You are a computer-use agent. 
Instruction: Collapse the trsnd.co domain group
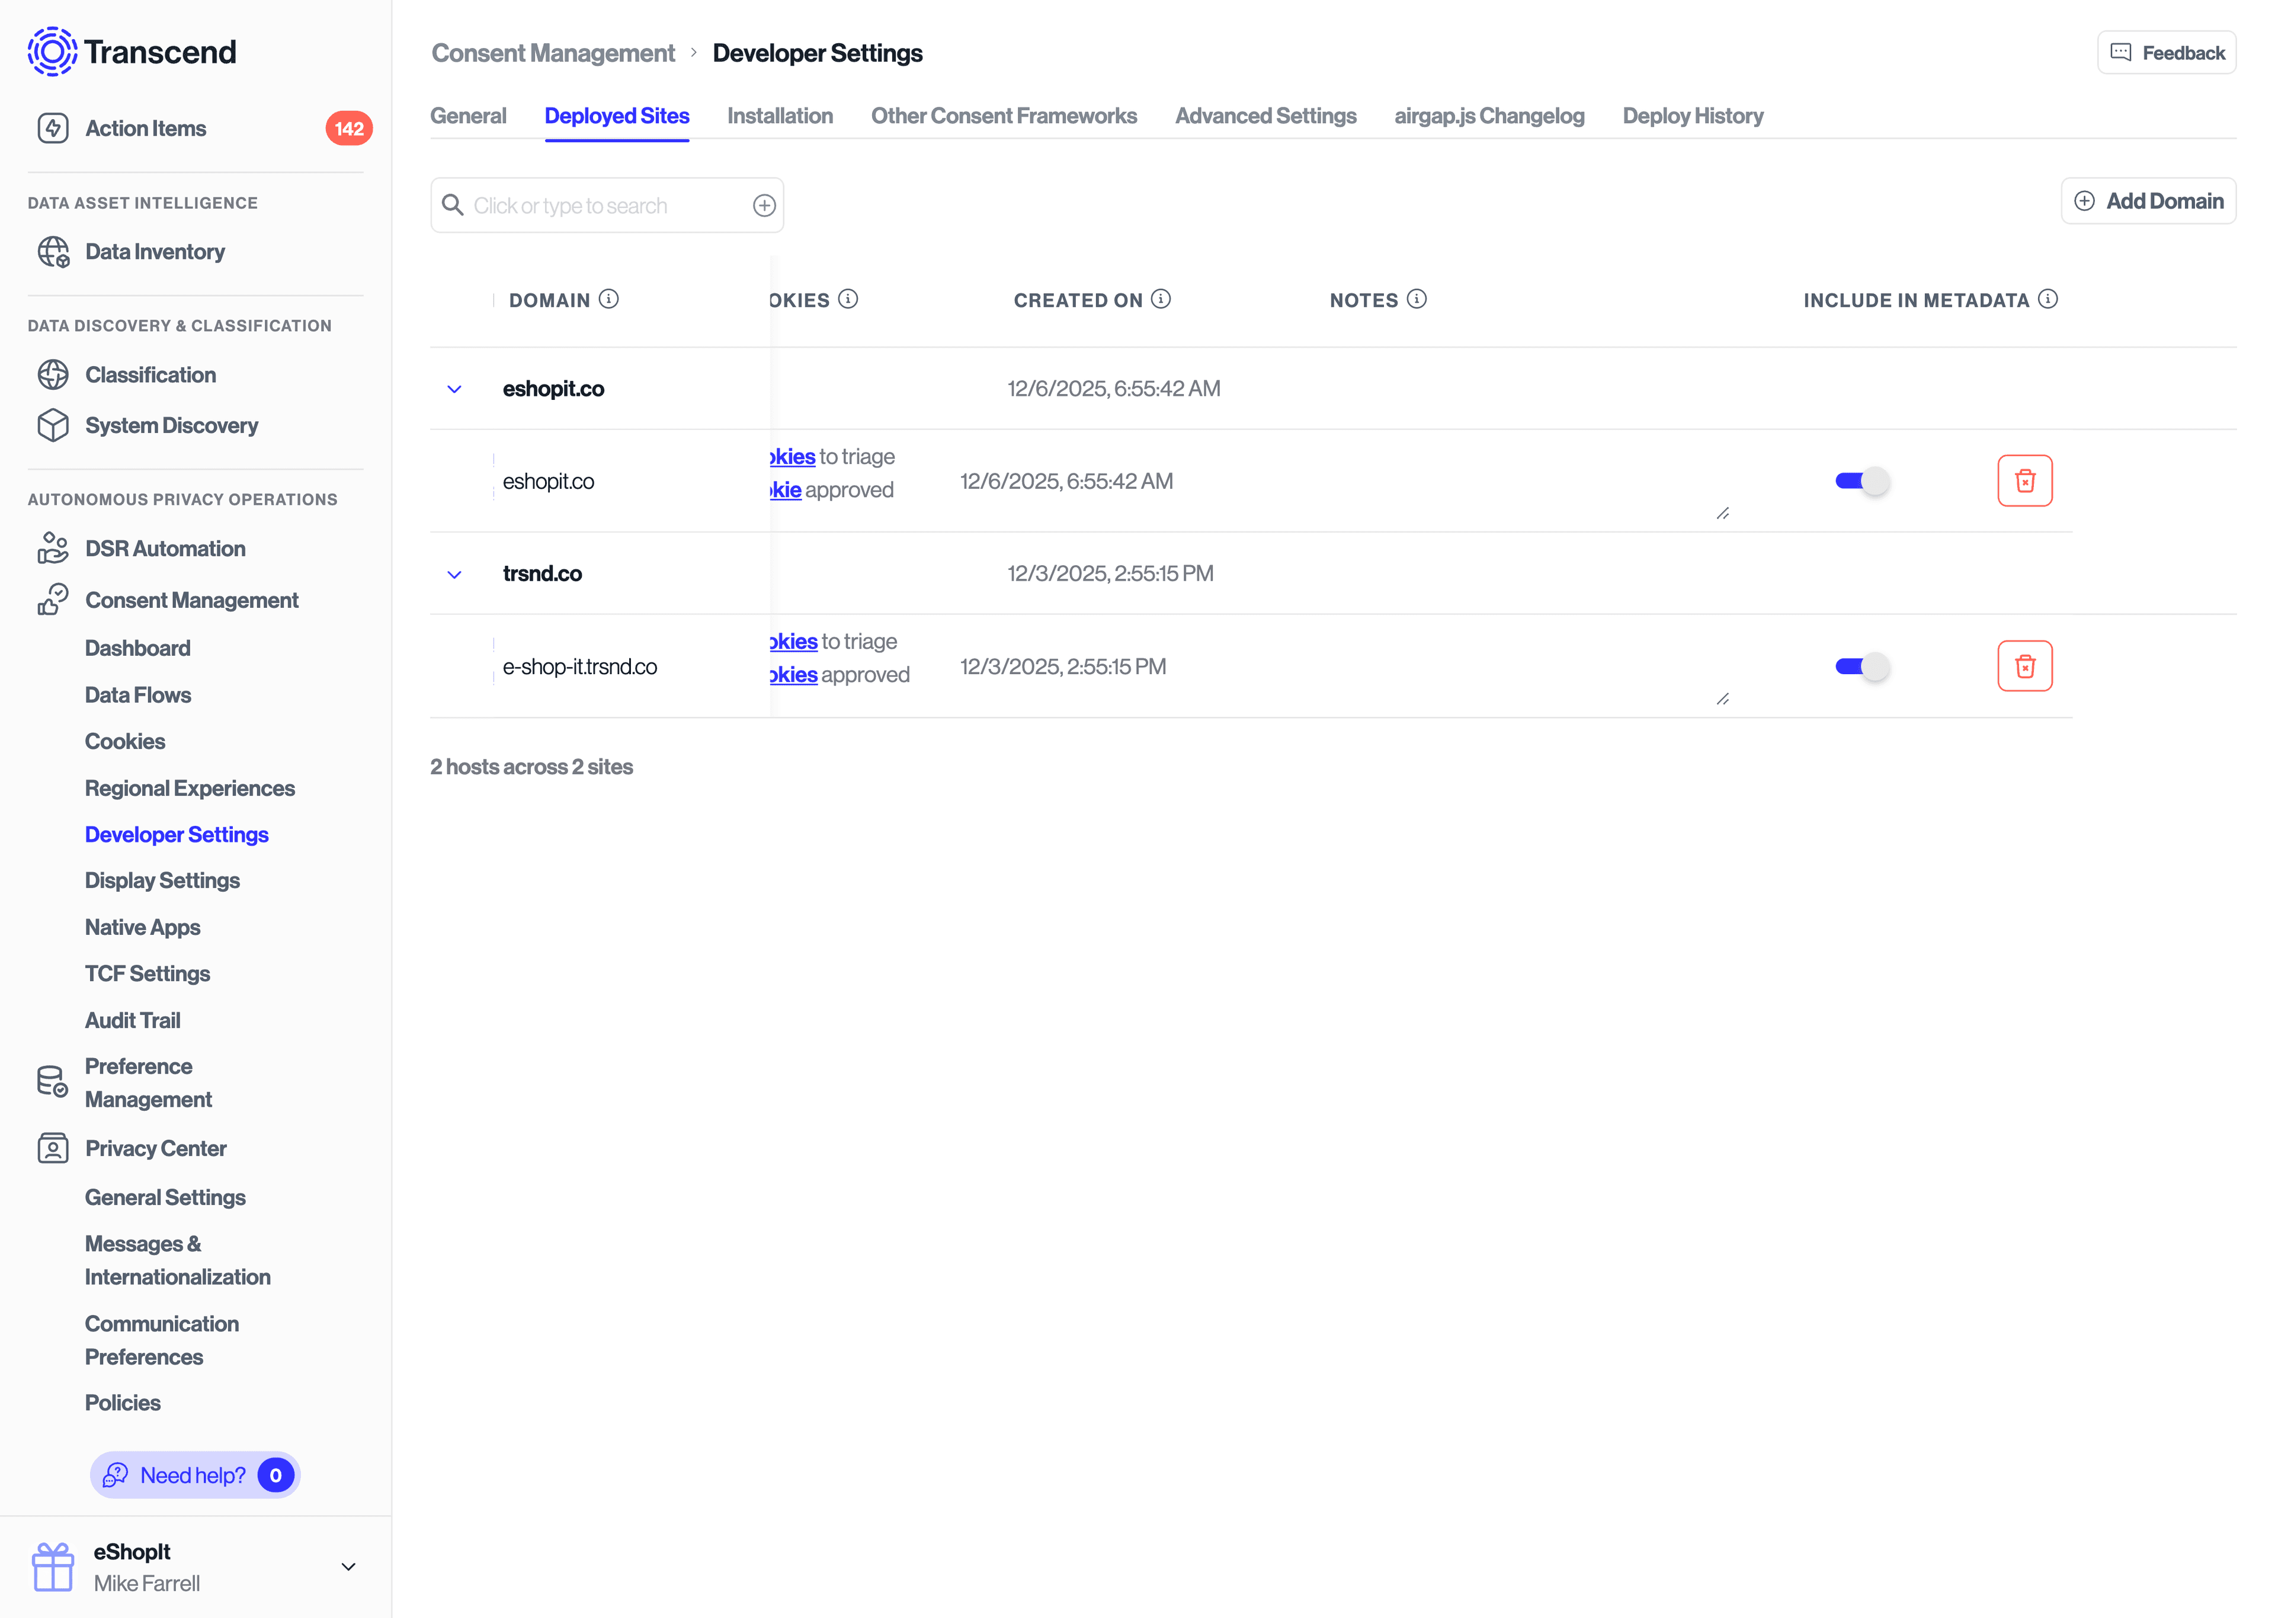455,574
